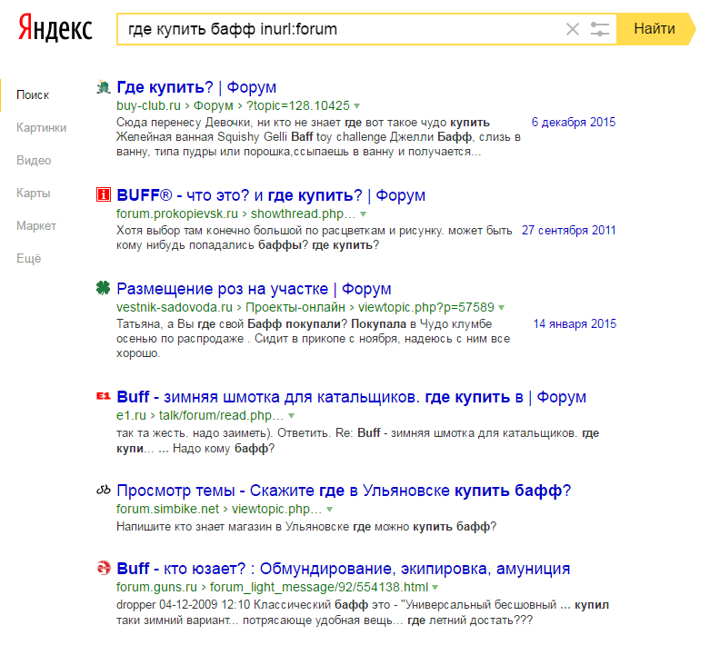Expand the Ещё menu item
Image resolution: width=720 pixels, height=645 pixels.
pyautogui.click(x=28, y=258)
